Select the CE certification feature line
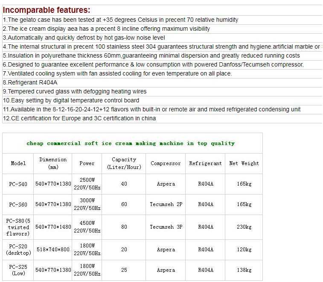323x282 pixels. coord(79,118)
